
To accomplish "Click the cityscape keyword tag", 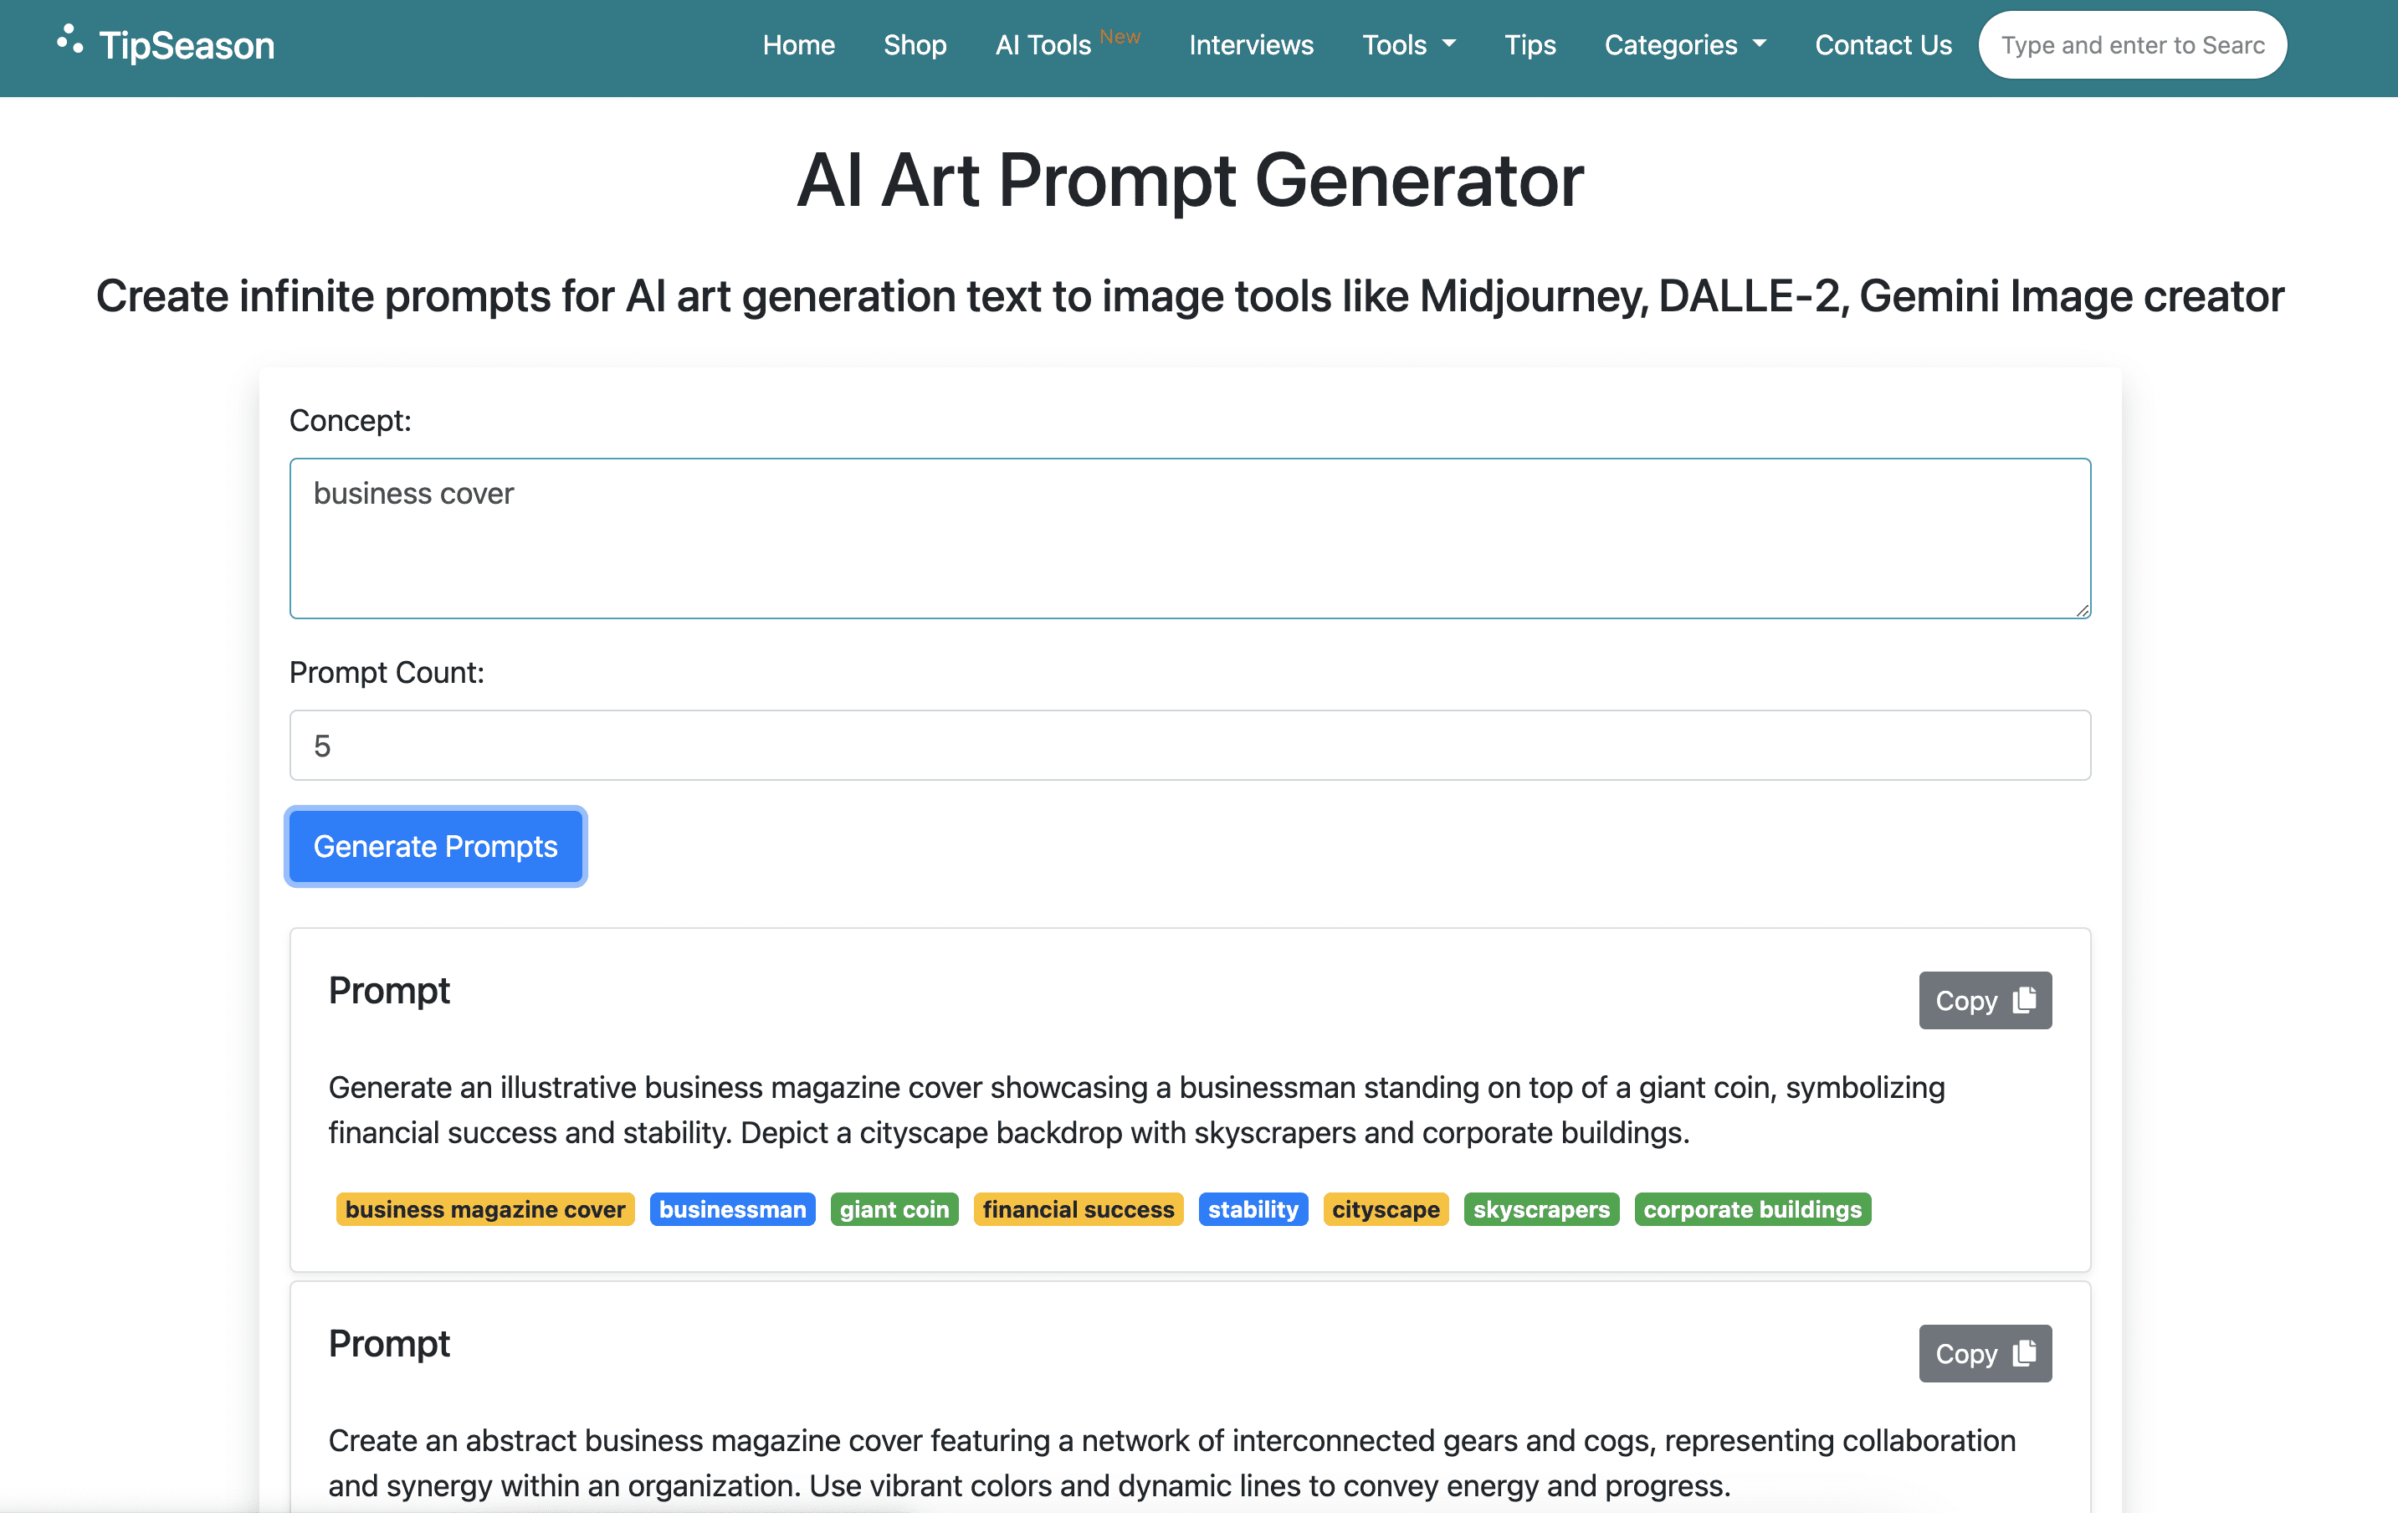I will click(1386, 1209).
